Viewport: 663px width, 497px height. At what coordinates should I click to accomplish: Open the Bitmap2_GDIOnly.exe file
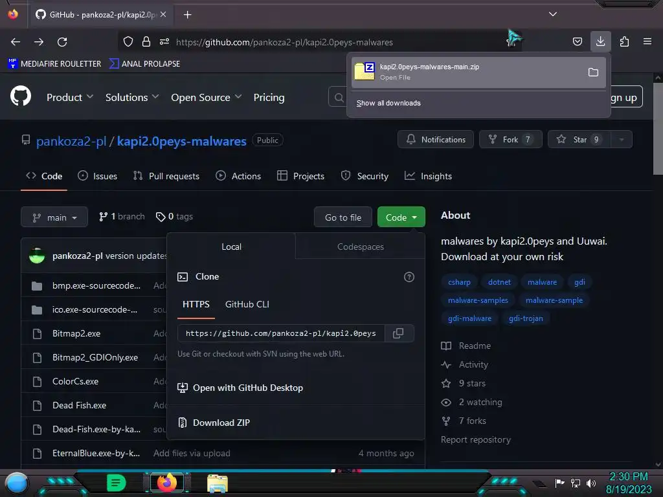click(x=95, y=357)
